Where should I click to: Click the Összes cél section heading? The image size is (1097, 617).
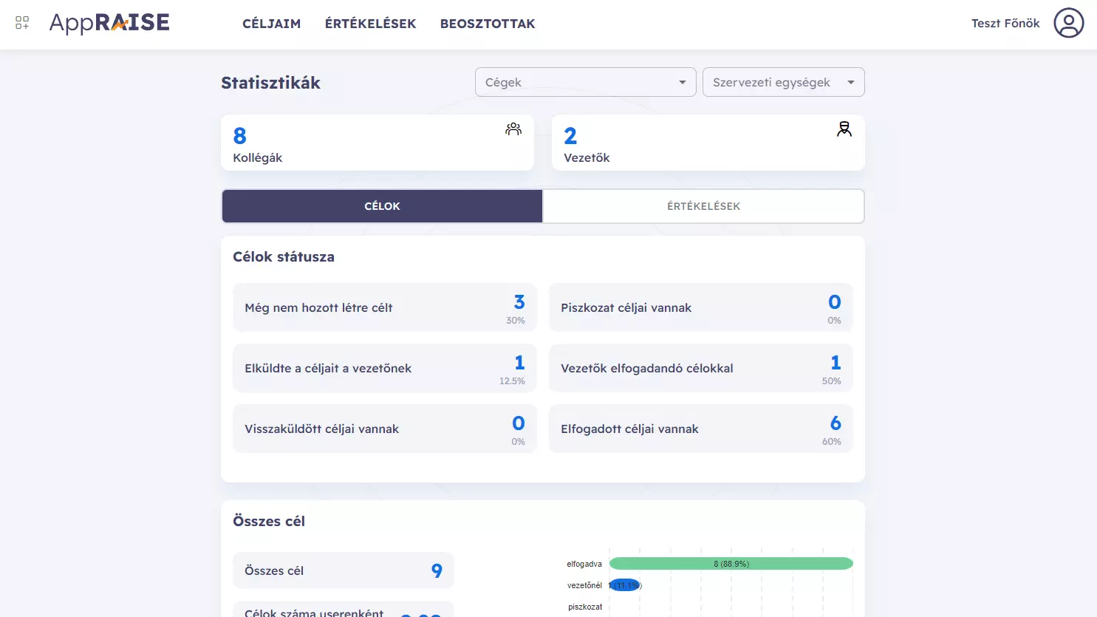pos(269,522)
